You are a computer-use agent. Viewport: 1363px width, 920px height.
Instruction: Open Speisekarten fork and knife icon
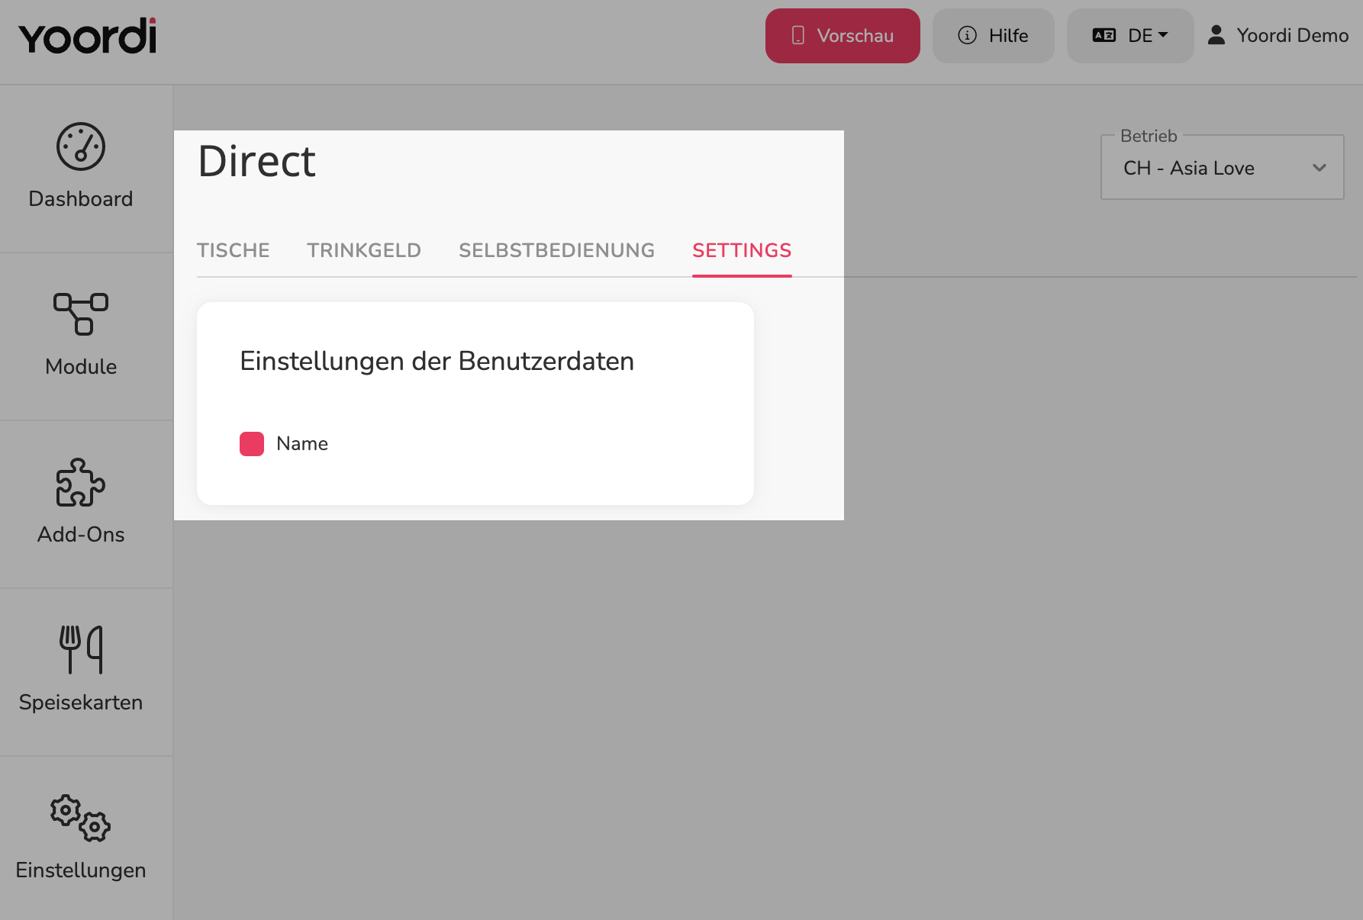tap(81, 650)
